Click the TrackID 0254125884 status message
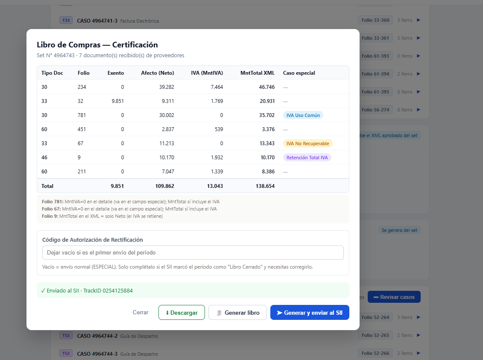 click(193, 290)
